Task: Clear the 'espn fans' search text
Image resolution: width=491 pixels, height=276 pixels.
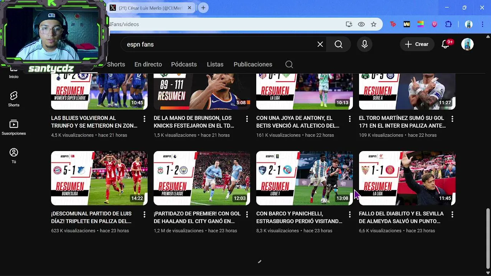Action: pyautogui.click(x=320, y=44)
